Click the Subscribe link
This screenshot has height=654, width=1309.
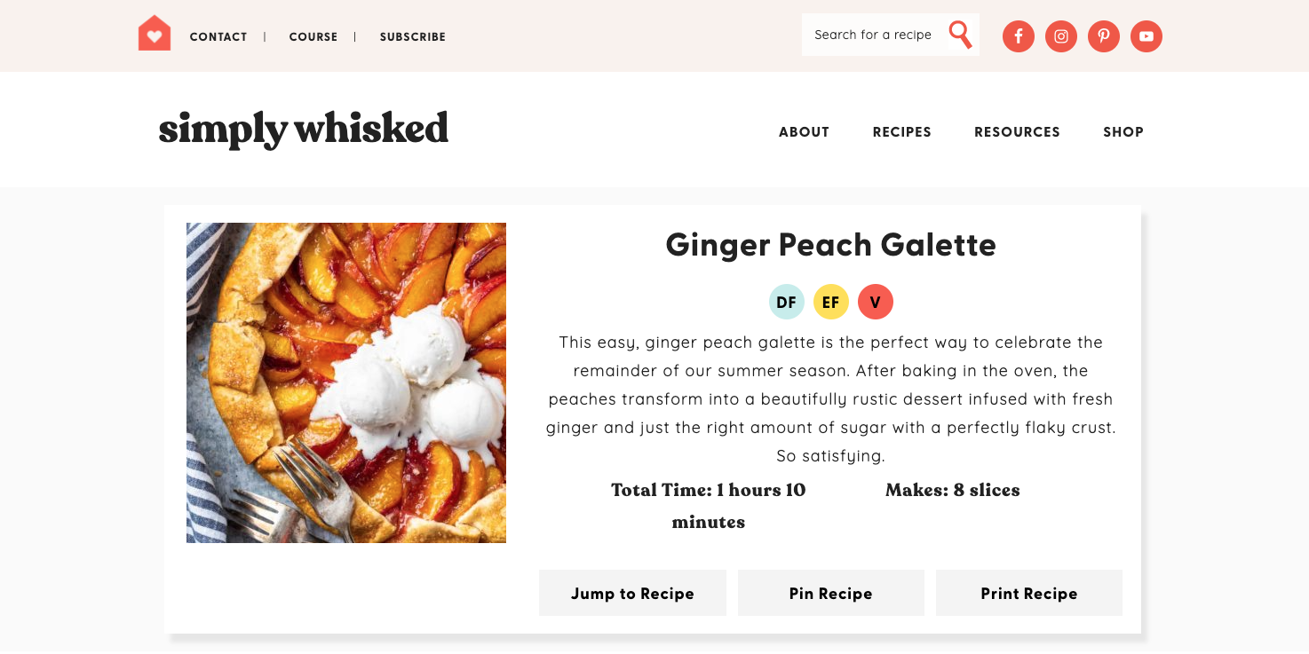(x=413, y=37)
